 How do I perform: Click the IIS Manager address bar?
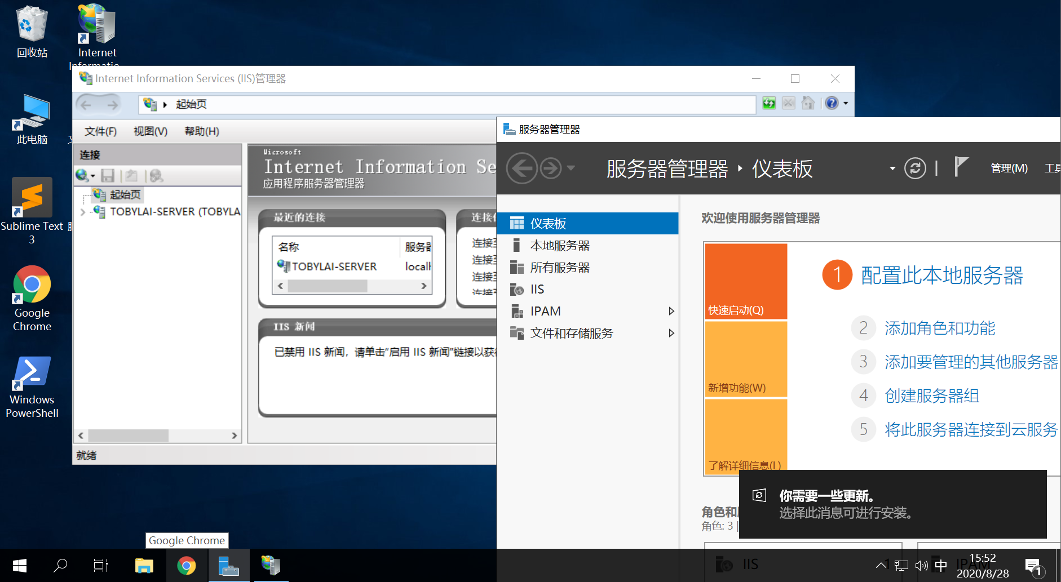coord(447,104)
